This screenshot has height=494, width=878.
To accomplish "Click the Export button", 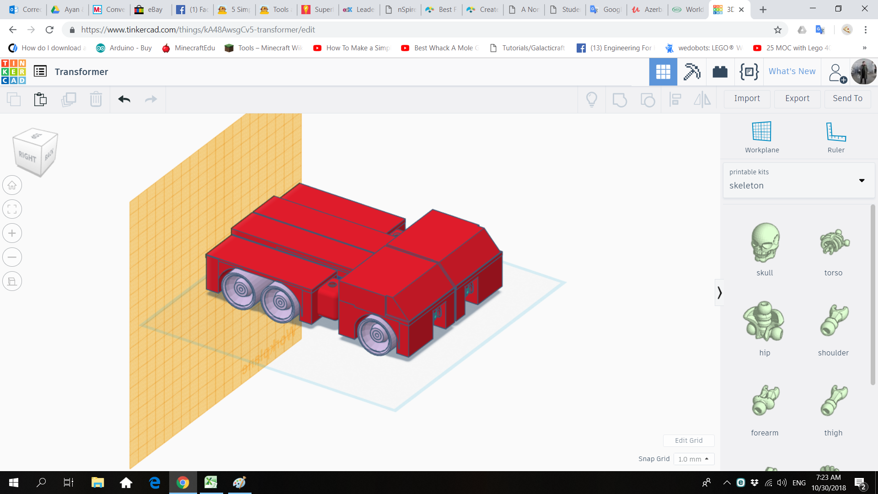I will (x=797, y=98).
